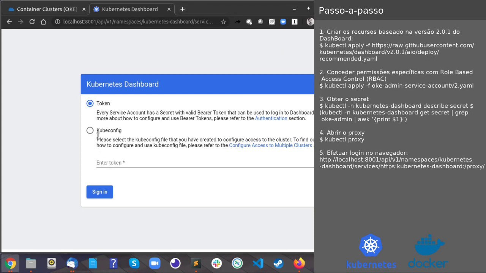Open Firefox from the taskbar

(299, 263)
